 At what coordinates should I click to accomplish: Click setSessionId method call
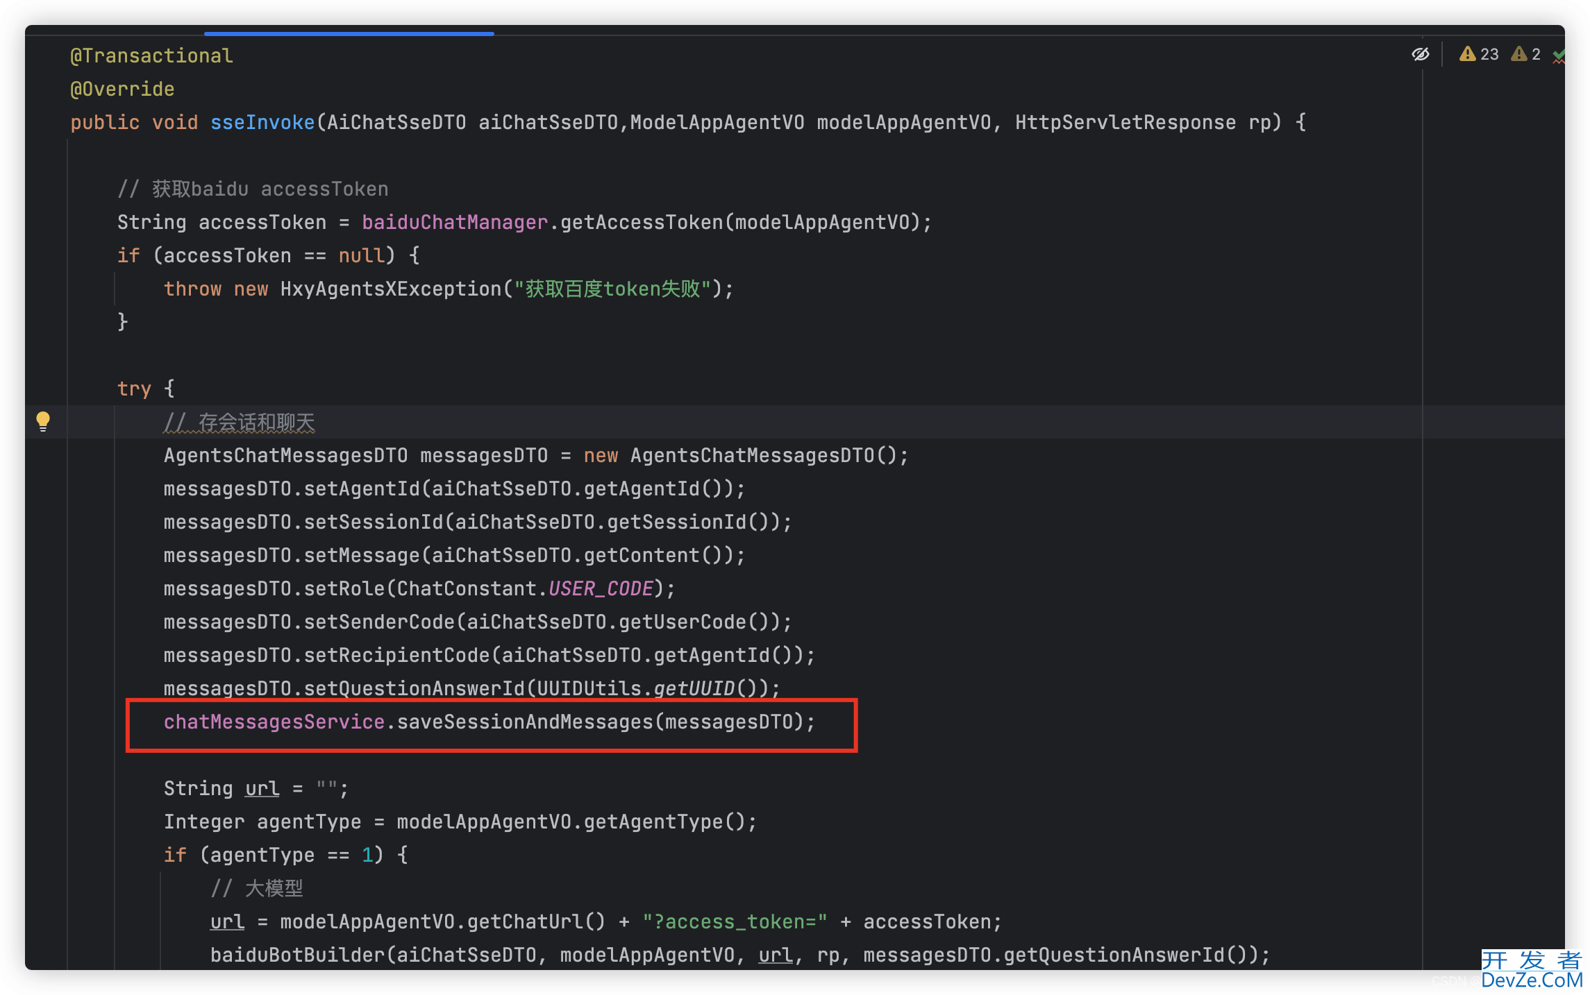click(374, 522)
